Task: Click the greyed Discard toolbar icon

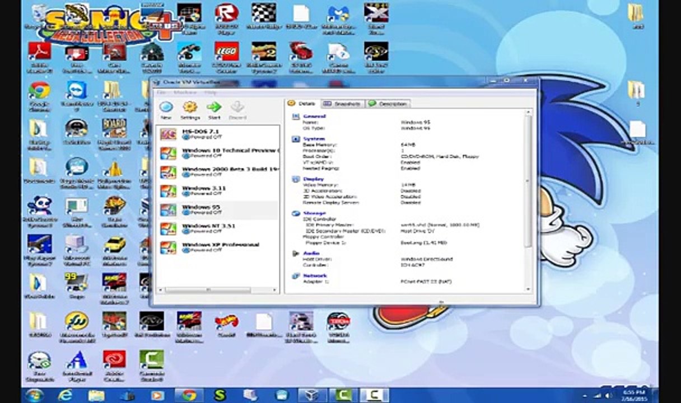Action: pyautogui.click(x=237, y=107)
